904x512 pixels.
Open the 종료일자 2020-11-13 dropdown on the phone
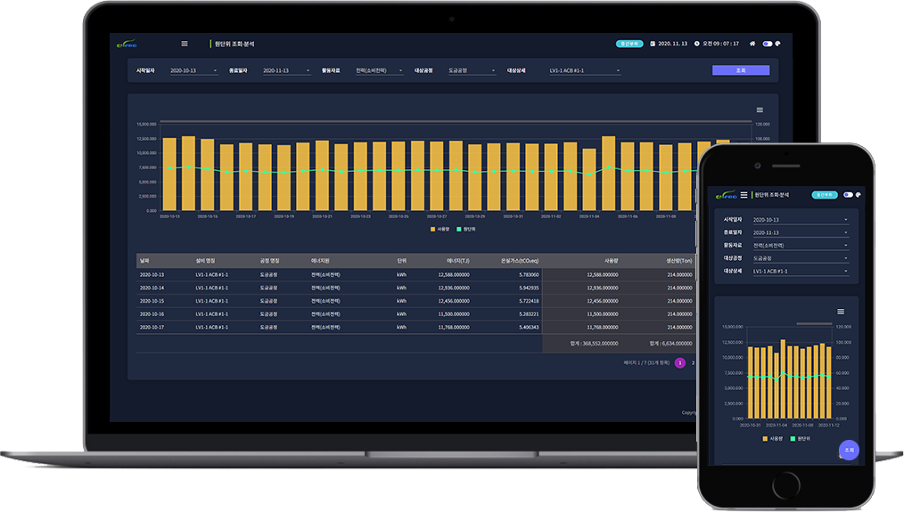pyautogui.click(x=801, y=232)
